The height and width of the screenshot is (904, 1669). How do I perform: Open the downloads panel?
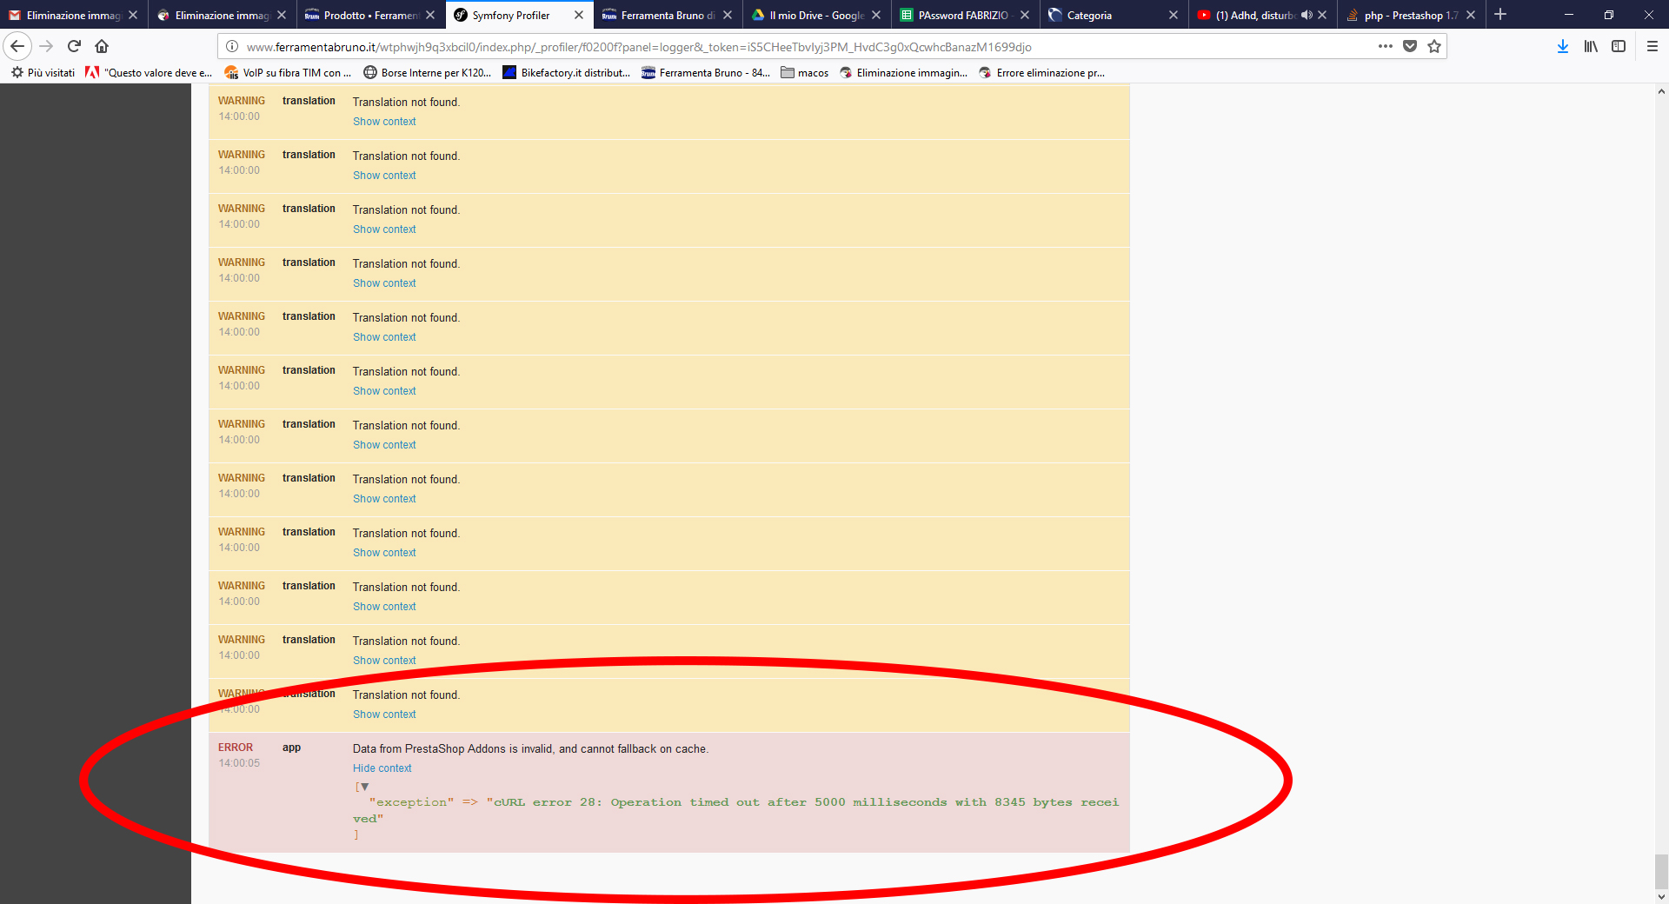(x=1563, y=46)
